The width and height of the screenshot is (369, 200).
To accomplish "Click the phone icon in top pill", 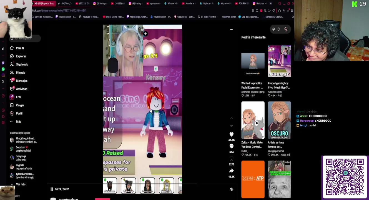I will point(278,29).
